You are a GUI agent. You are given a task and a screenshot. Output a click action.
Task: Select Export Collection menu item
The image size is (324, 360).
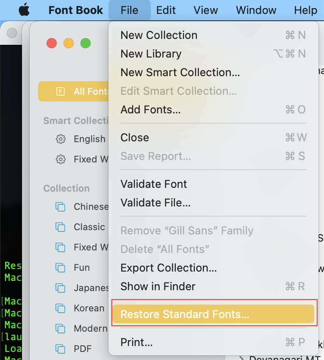[x=169, y=268]
